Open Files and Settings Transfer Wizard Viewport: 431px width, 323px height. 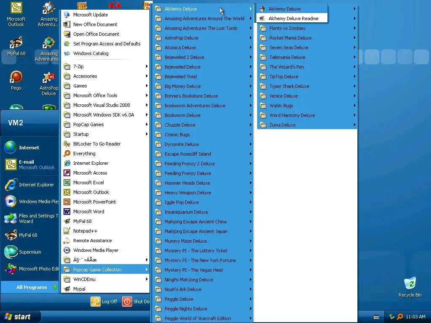30,218
